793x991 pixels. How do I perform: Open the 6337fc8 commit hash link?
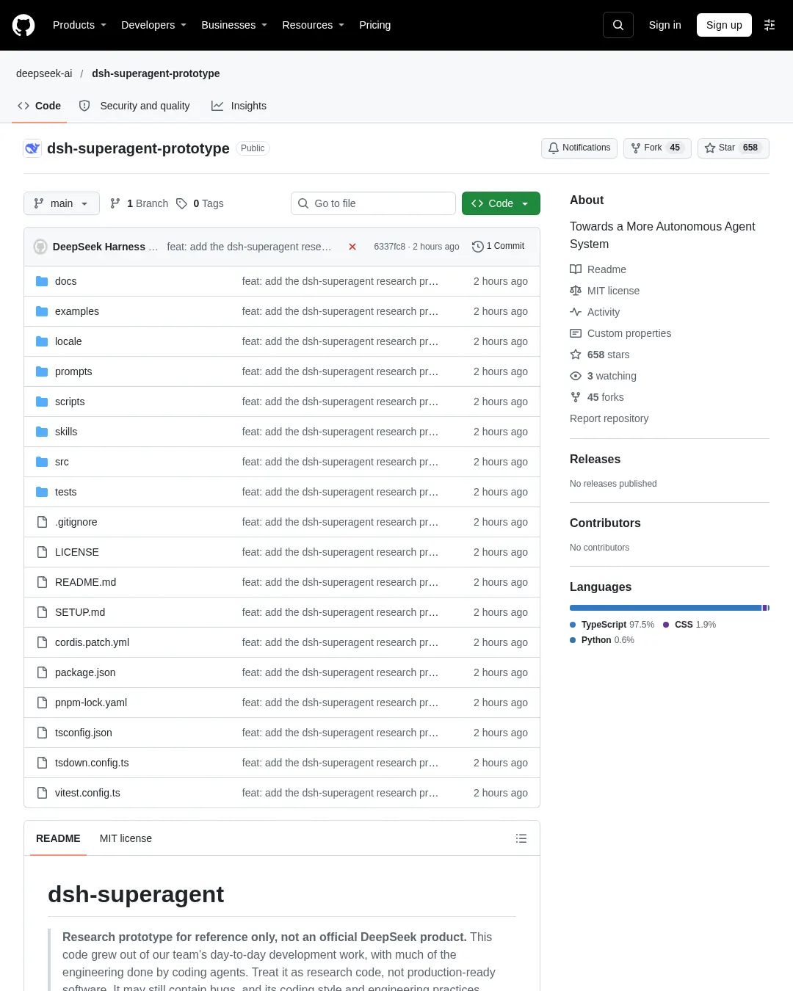(389, 247)
